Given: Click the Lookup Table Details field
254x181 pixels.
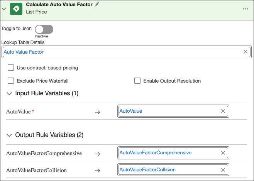Looking at the screenshot, I should tap(127, 52).
